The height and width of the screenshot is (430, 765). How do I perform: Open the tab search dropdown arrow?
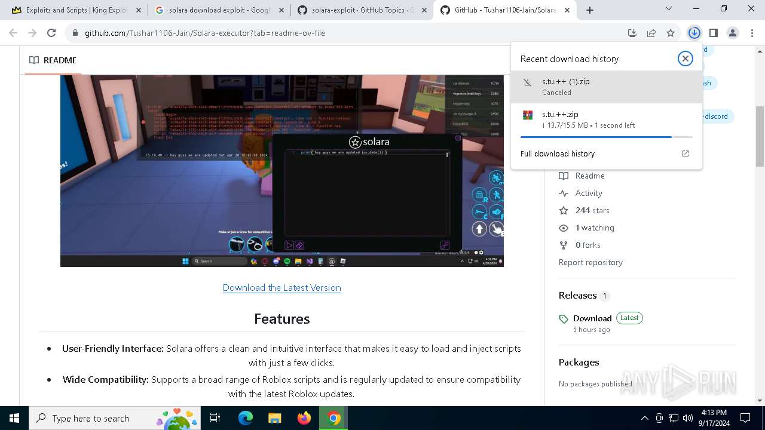pos(669,9)
